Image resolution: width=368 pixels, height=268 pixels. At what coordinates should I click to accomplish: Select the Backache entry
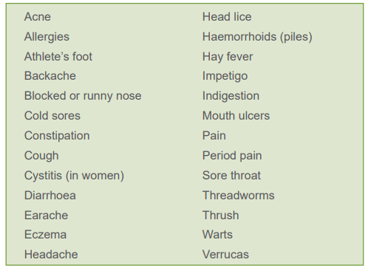pyautogui.click(x=50, y=76)
